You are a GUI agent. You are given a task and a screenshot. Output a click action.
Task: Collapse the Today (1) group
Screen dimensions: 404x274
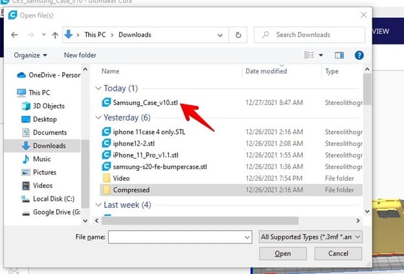click(98, 88)
